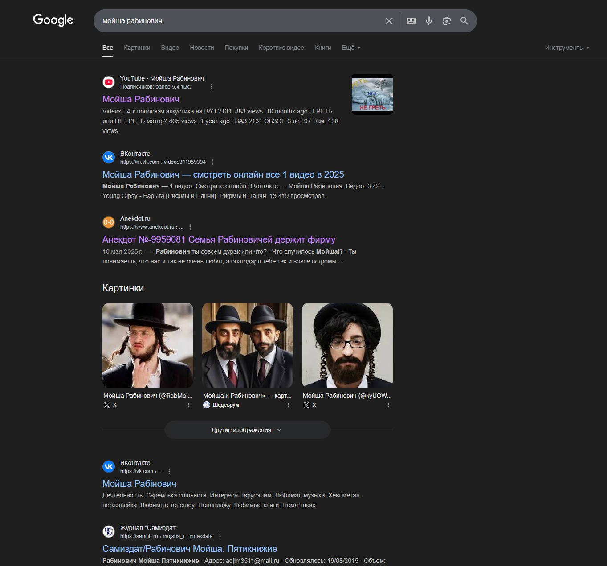Click the magnifier search button
Image resolution: width=607 pixels, height=566 pixels.
464,21
